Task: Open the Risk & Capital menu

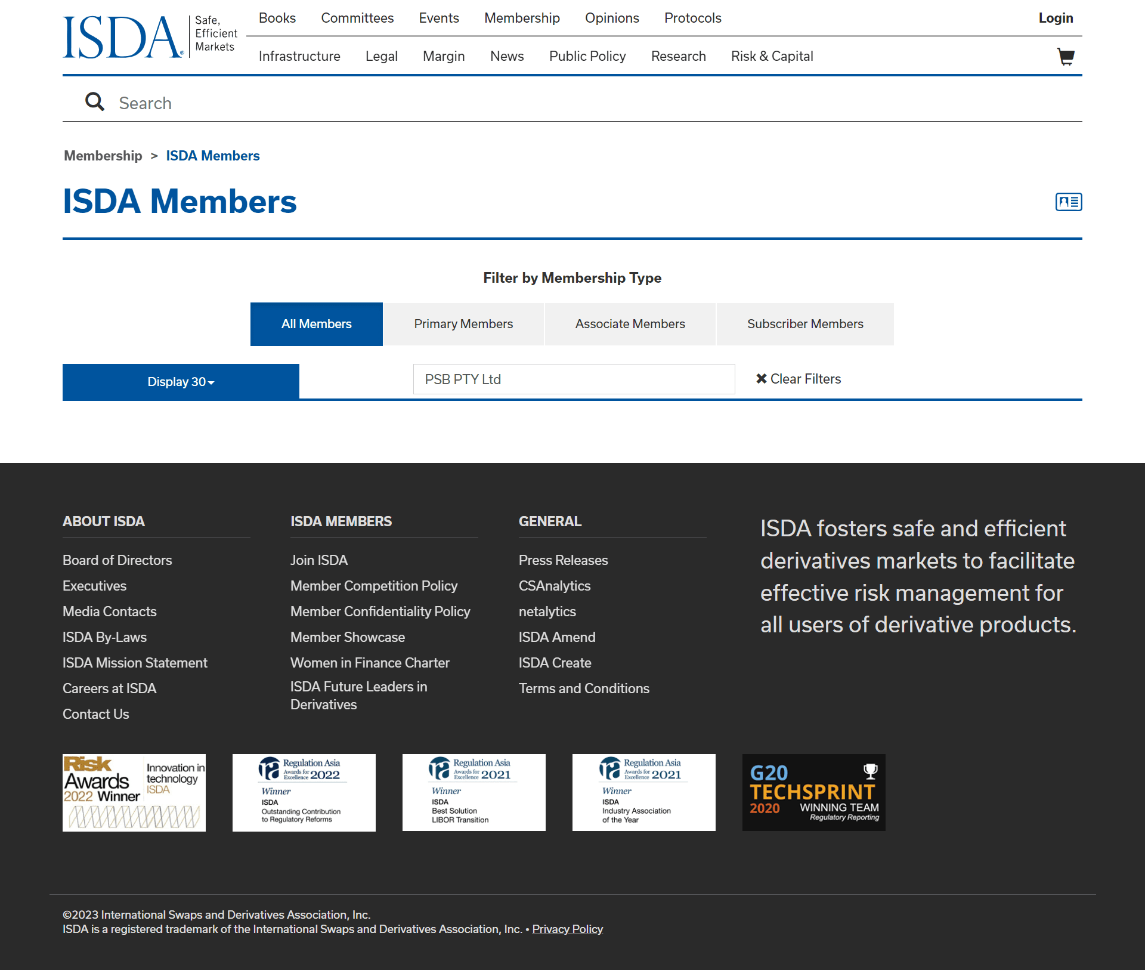Action: 772,56
